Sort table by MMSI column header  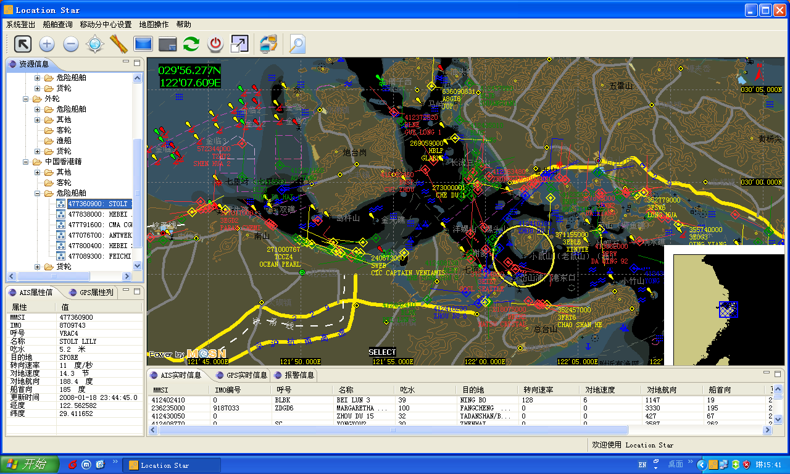180,390
